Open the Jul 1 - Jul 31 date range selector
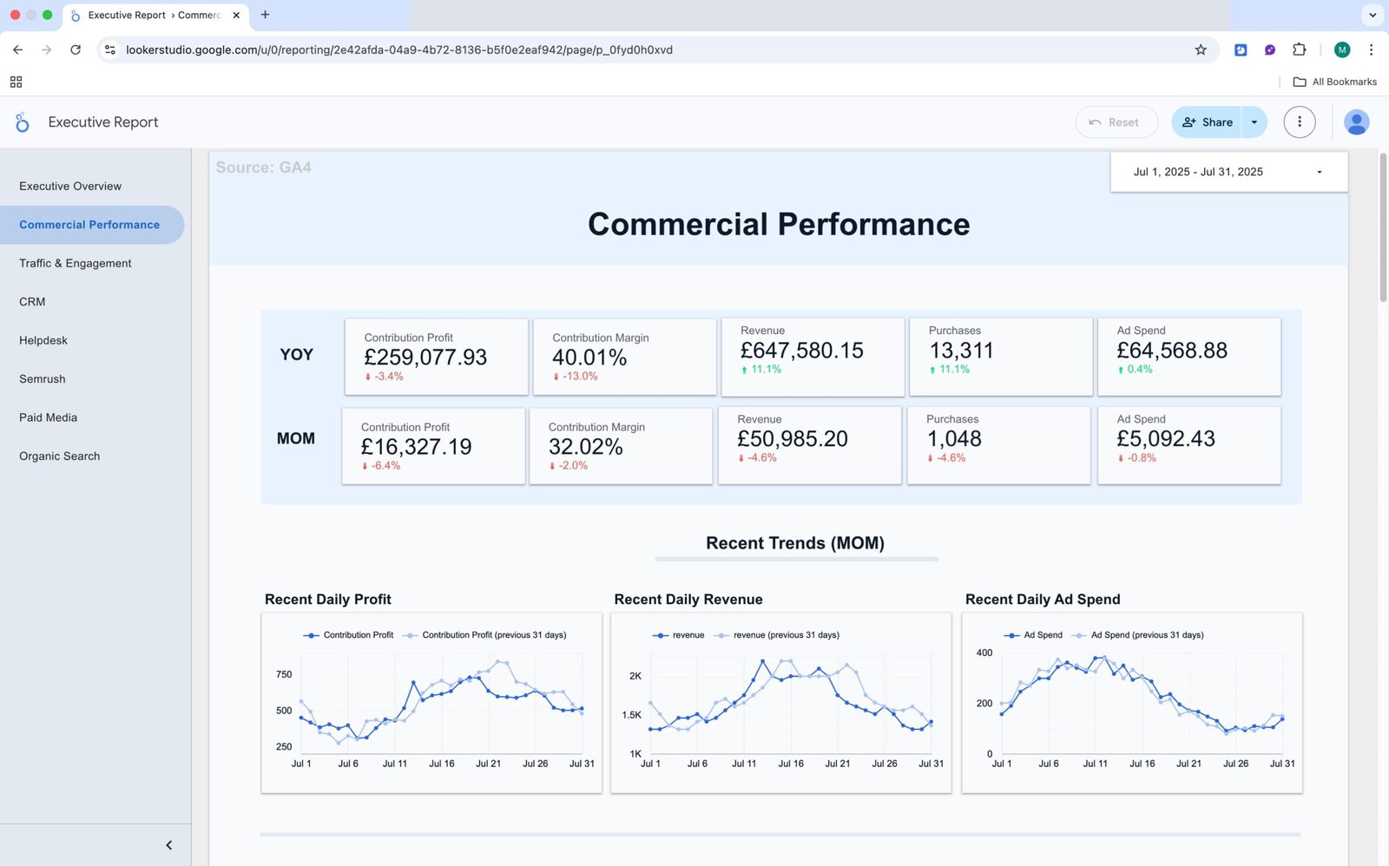 (x=1228, y=171)
